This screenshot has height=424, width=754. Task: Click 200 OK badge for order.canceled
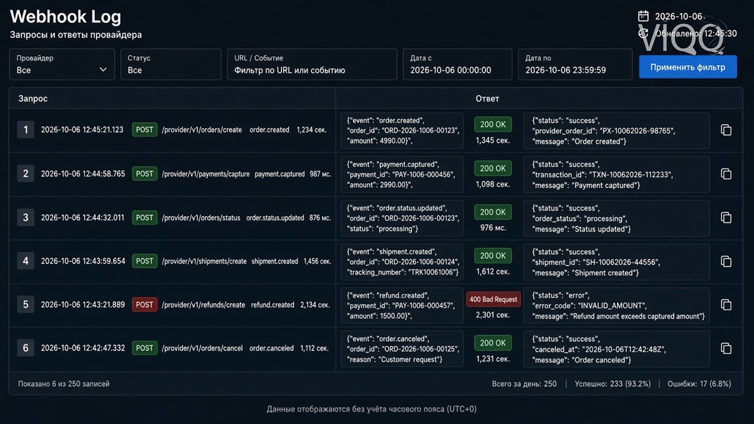[493, 343]
